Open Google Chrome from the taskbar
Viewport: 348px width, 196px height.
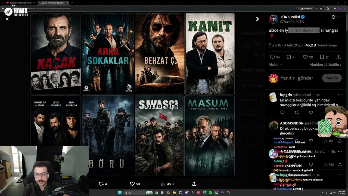coord(156,193)
